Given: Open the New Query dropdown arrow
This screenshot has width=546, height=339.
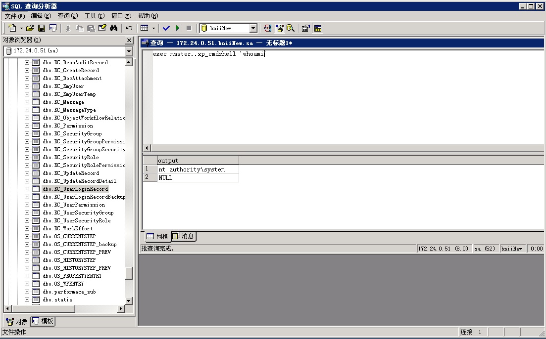Looking at the screenshot, I should pyautogui.click(x=21, y=28).
